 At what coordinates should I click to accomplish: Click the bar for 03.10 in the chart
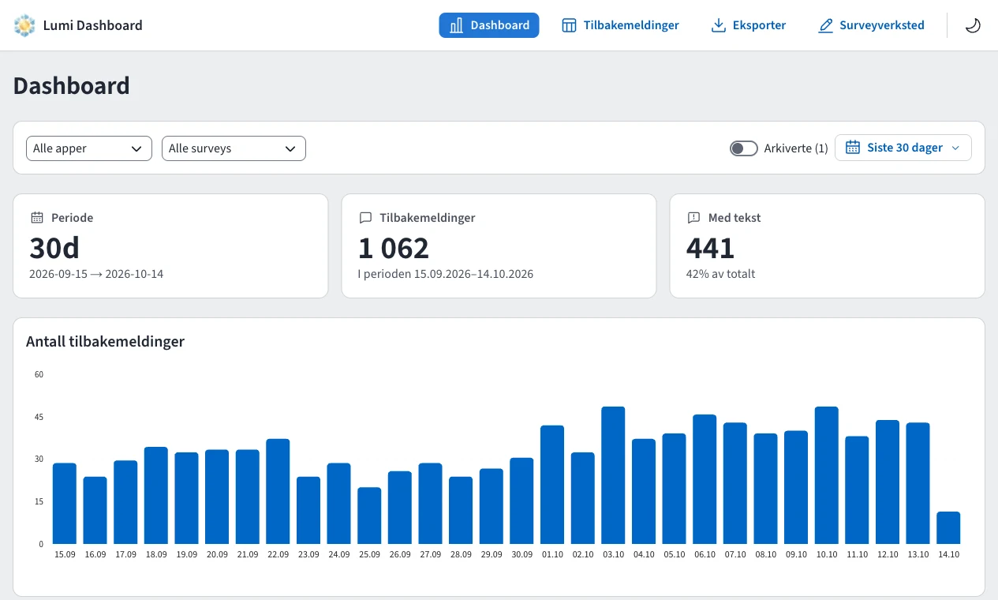613,475
